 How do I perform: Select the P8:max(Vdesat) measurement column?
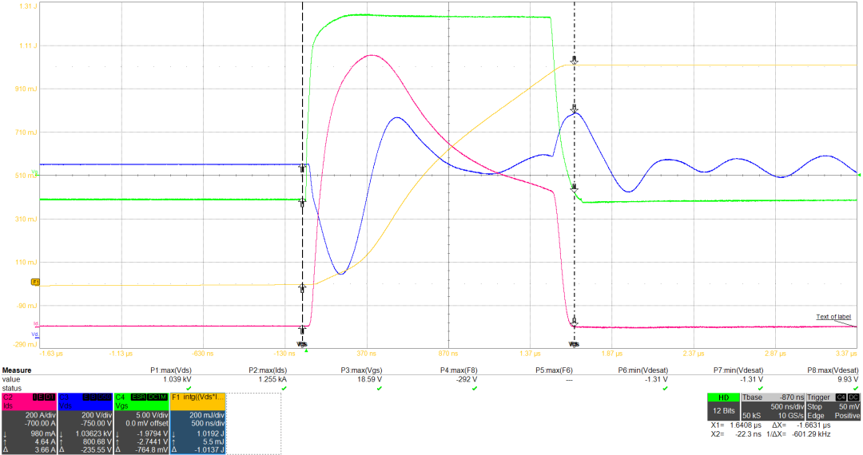tap(832, 370)
